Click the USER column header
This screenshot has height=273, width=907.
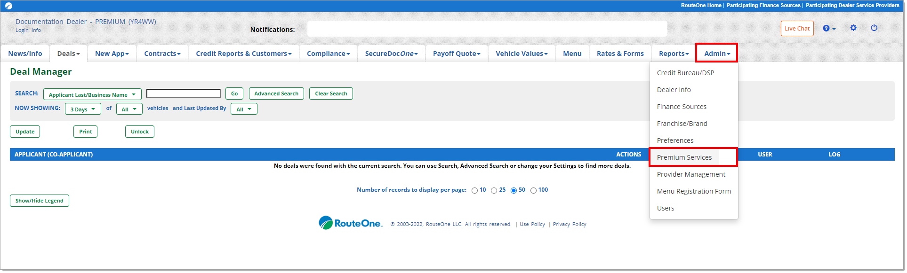(x=765, y=155)
